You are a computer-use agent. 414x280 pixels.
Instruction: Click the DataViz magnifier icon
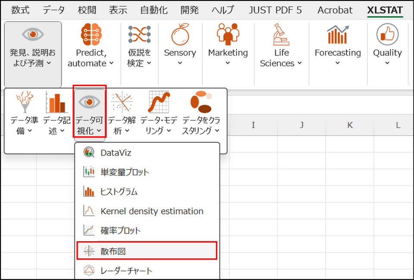(x=89, y=153)
